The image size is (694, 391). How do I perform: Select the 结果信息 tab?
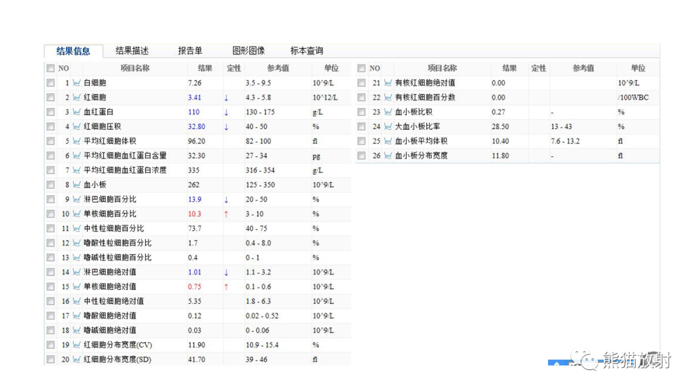pos(73,51)
